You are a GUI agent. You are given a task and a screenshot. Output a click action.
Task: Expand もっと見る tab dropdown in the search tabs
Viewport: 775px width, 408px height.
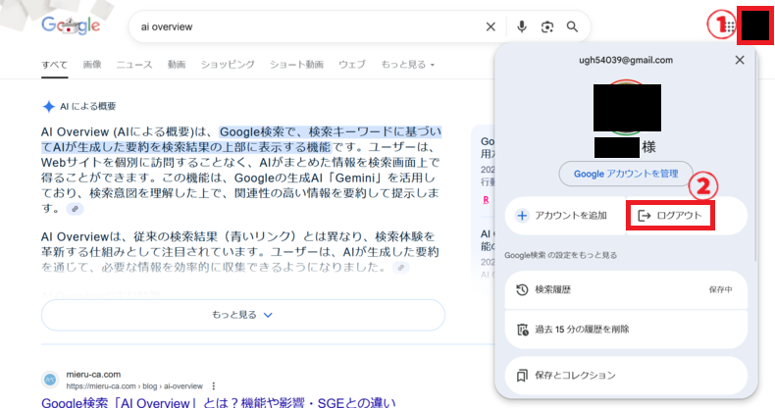408,65
